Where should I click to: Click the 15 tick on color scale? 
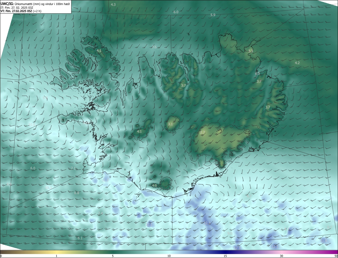(x=225, y=256)
